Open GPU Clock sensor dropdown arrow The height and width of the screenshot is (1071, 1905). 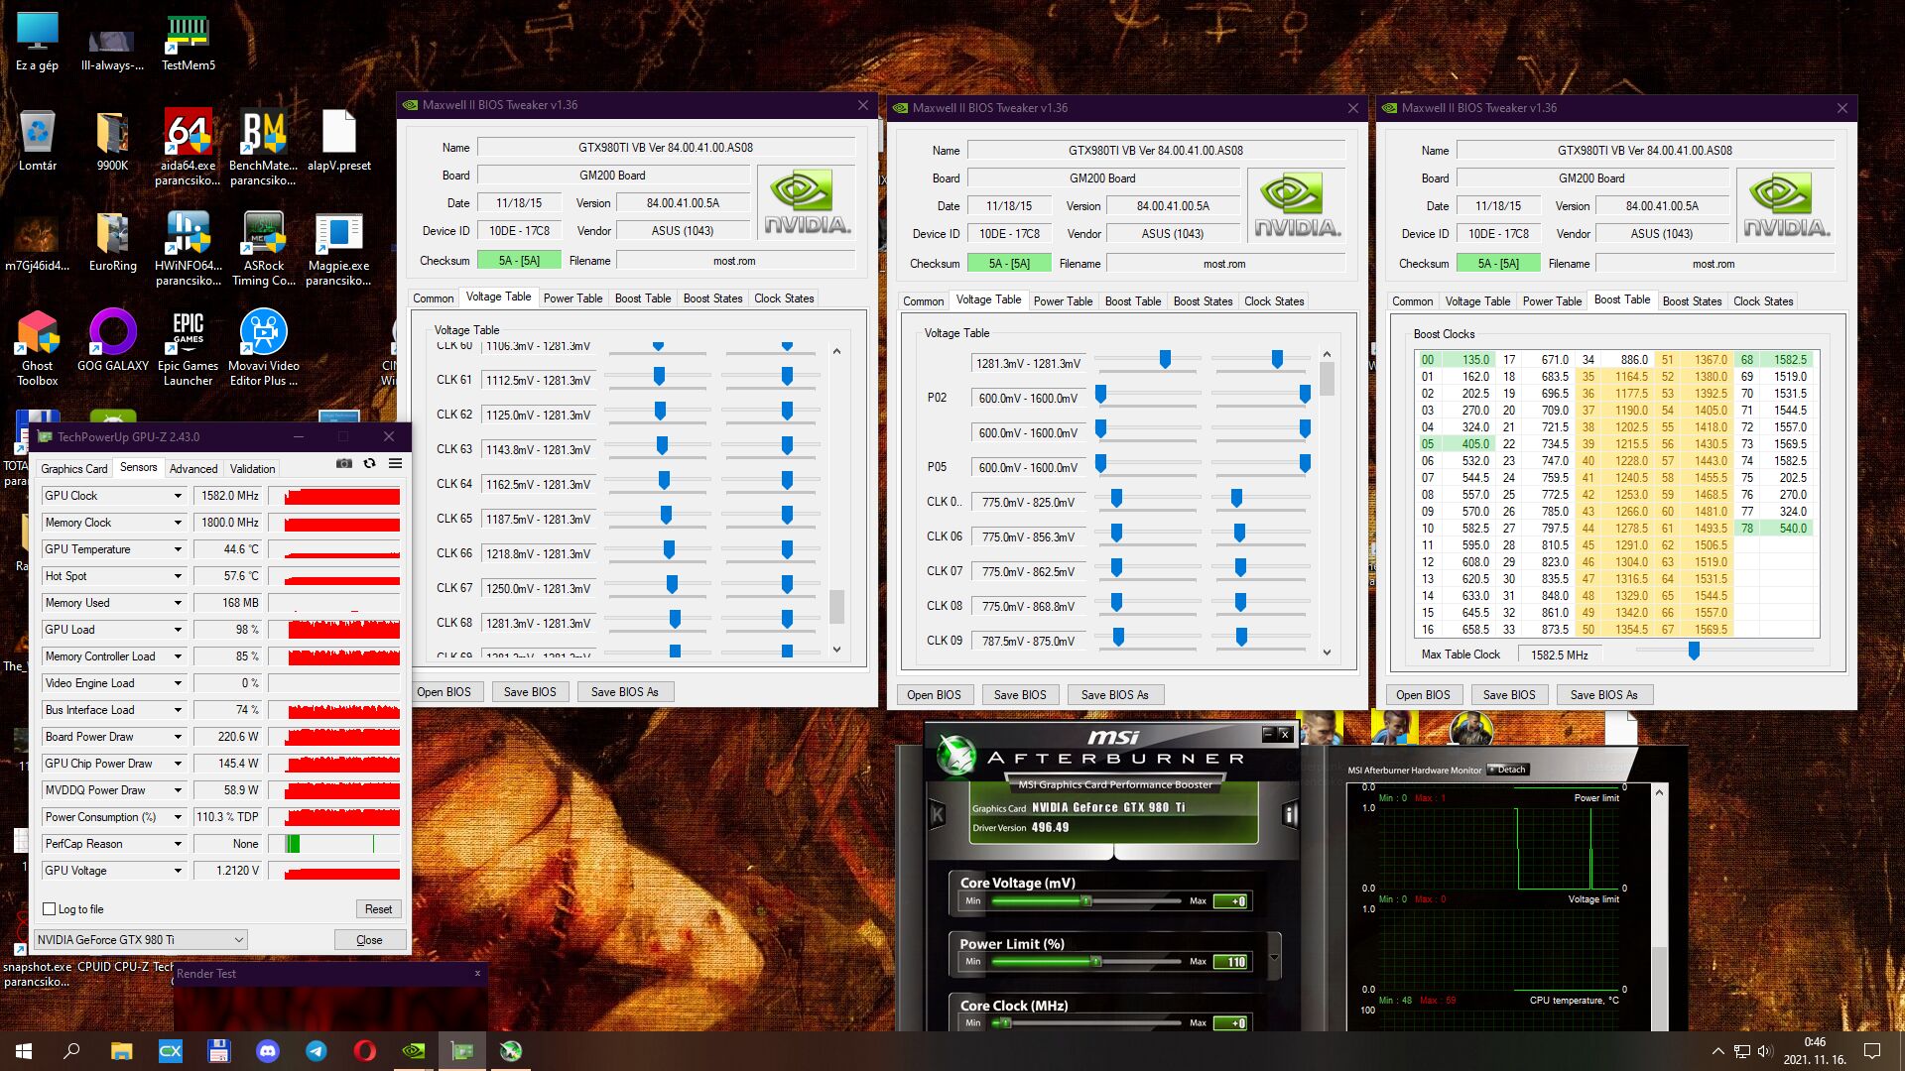coord(179,496)
